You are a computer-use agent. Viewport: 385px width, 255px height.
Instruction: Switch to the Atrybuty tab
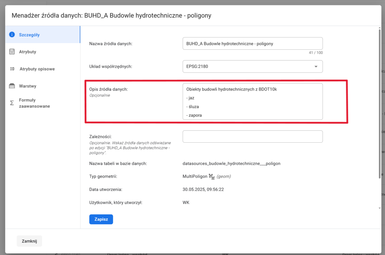pyautogui.click(x=27, y=52)
